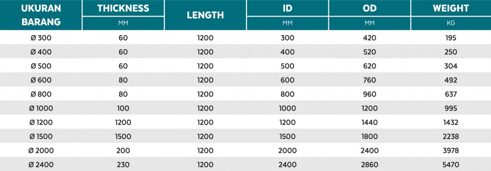Select the ID value 2000
Image resolution: width=491 pixels, height=171 pixels.
tap(287, 151)
